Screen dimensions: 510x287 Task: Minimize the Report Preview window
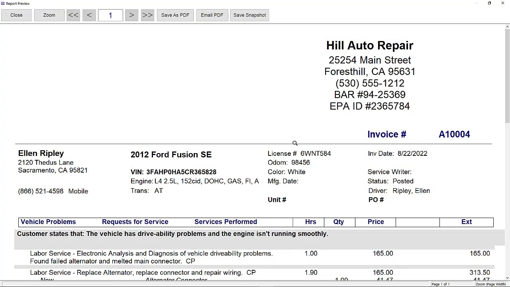(x=476, y=3)
